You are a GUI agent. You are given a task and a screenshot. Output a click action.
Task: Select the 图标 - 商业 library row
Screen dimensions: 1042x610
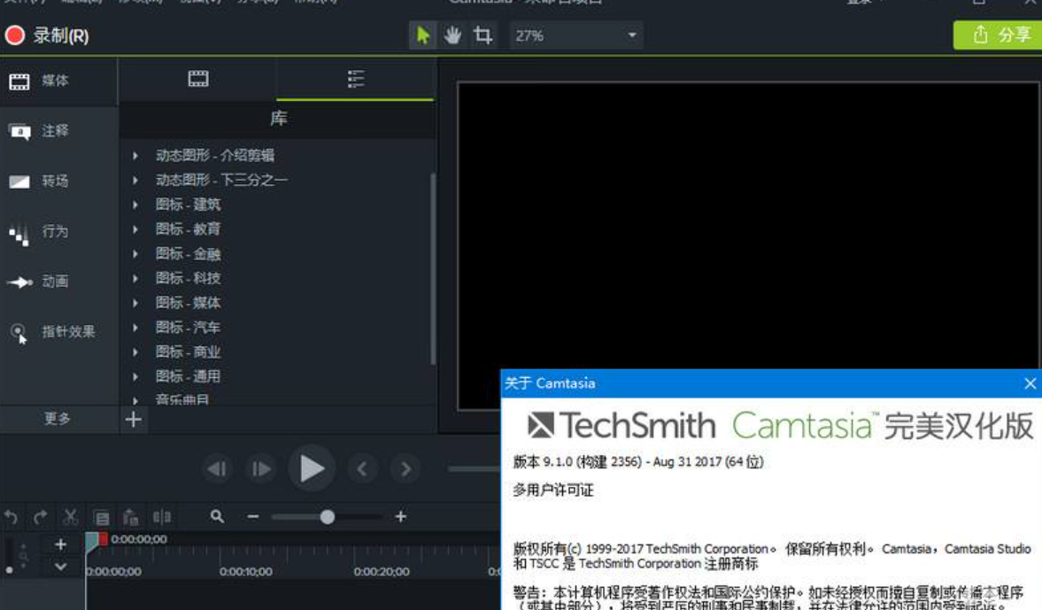[276, 352]
